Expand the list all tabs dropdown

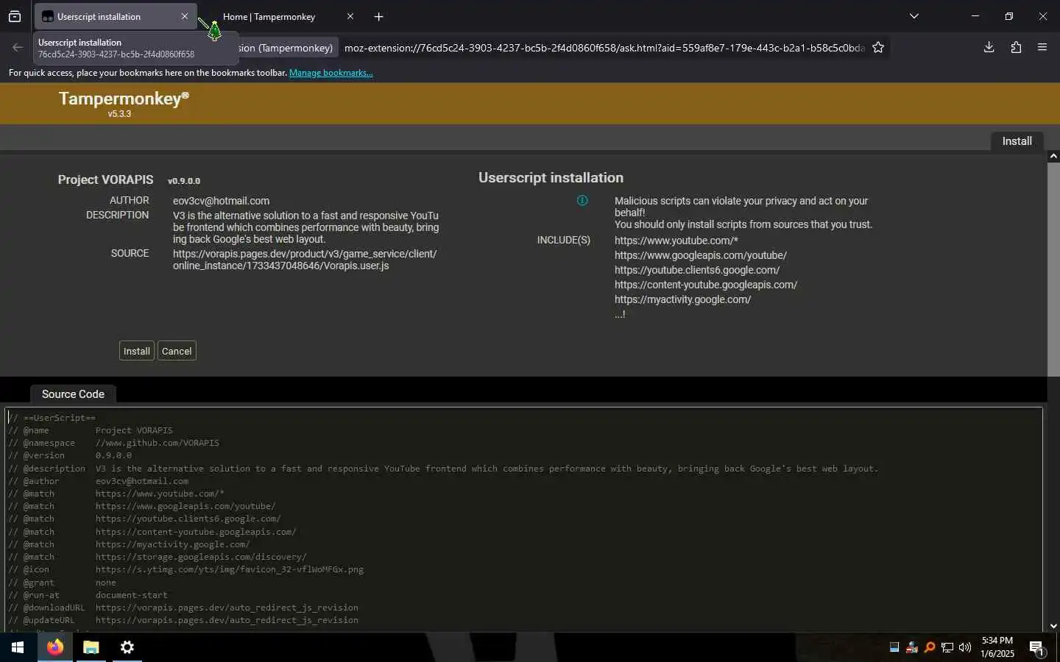click(914, 16)
